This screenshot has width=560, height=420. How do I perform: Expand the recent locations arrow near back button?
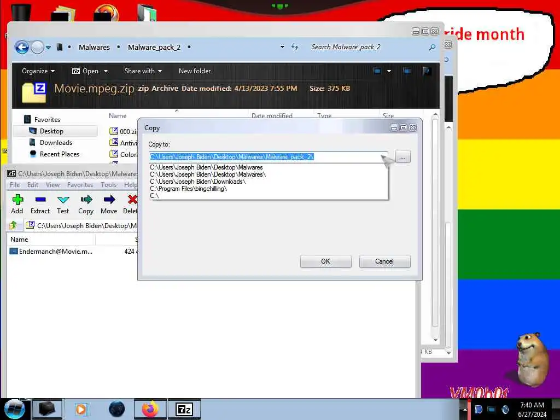48,47
